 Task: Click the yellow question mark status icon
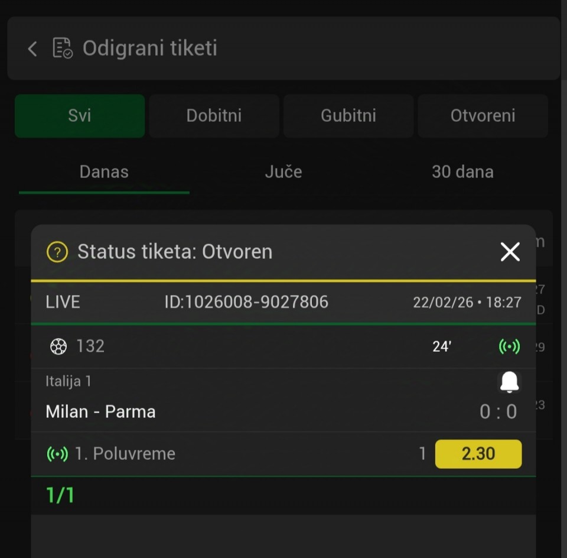pos(57,252)
